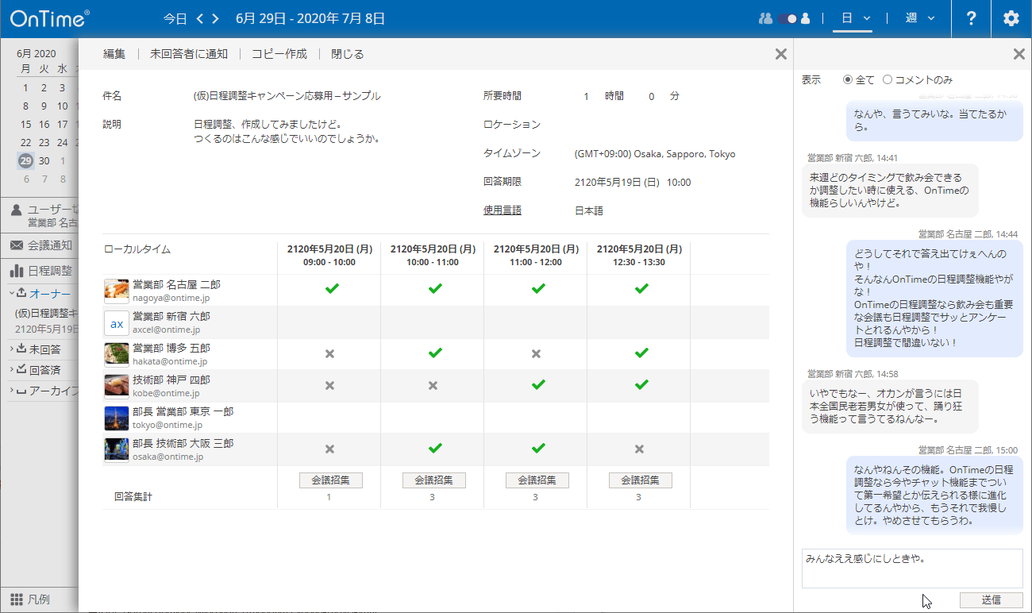Select the 全て radio button
The width and height of the screenshot is (1032, 613).
[x=847, y=80]
